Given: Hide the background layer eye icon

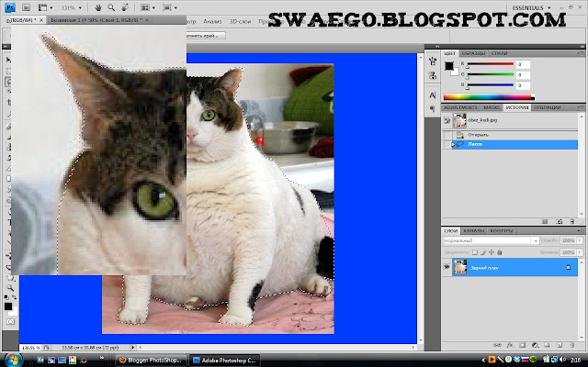Looking at the screenshot, I should click(447, 267).
